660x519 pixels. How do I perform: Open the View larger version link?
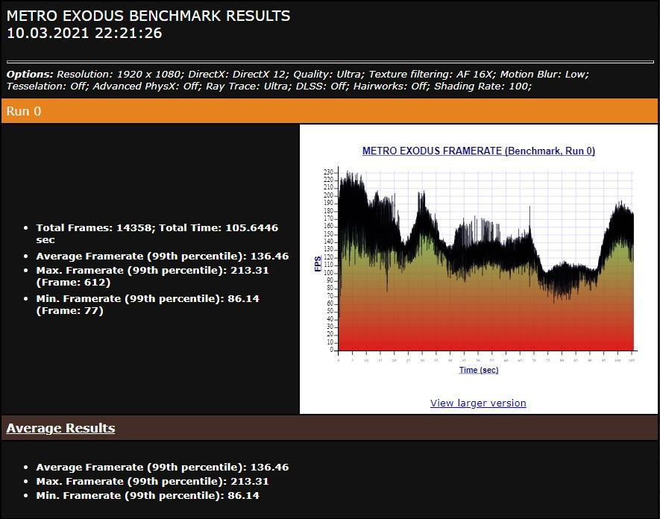478,403
